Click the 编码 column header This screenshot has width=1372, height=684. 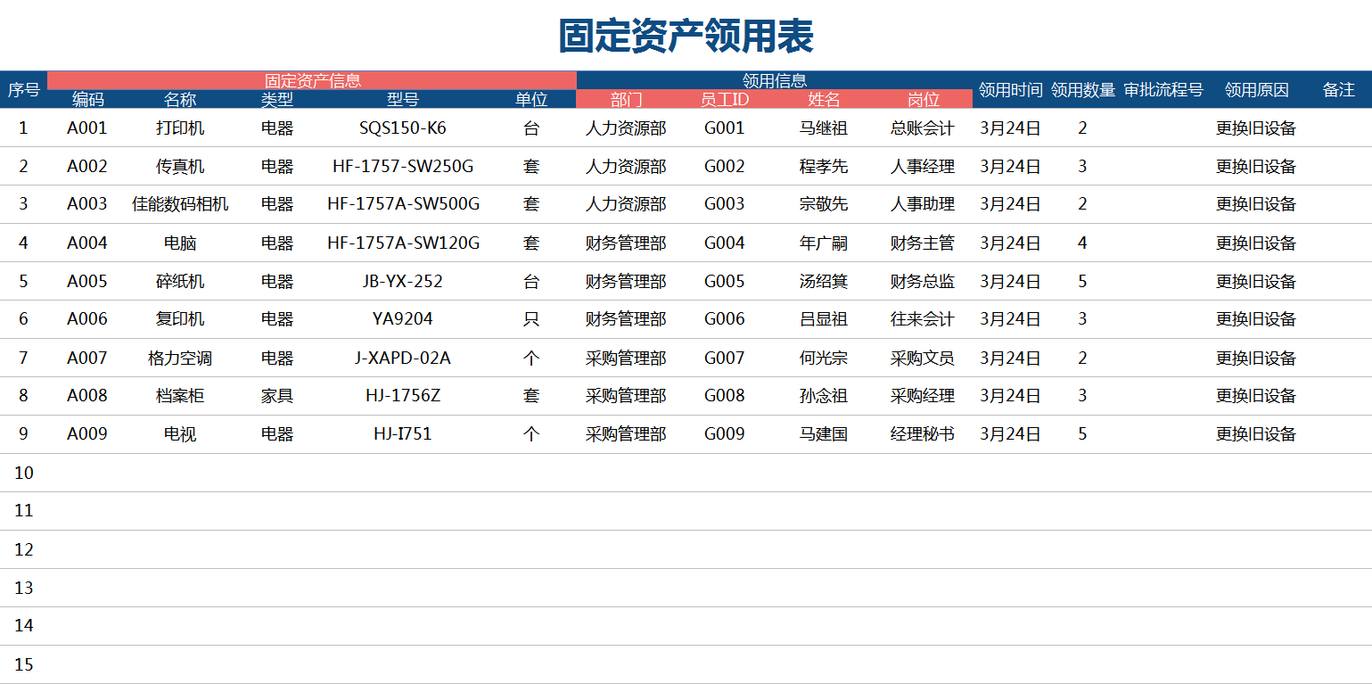point(87,99)
